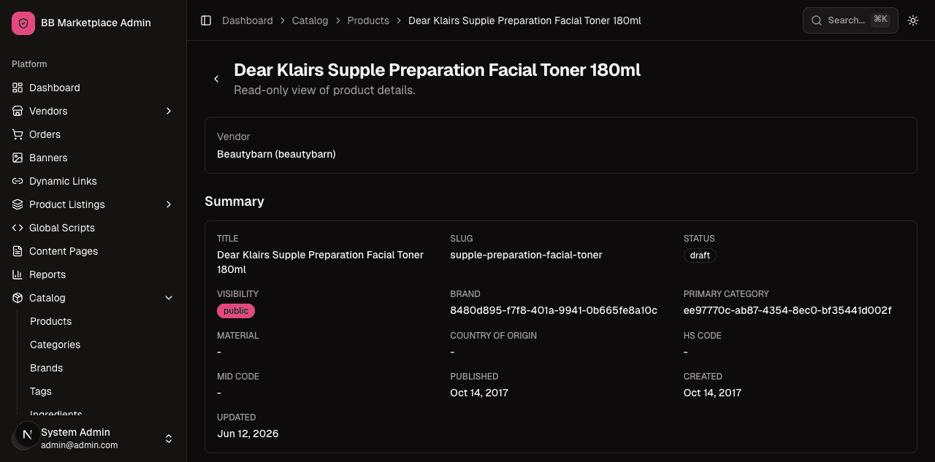Screen dimensions: 935x462
Task: Click the slug supple-preparation-facial-toner
Action: click(x=526, y=255)
